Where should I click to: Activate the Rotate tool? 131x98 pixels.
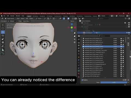pyautogui.click(x=3, y=35)
